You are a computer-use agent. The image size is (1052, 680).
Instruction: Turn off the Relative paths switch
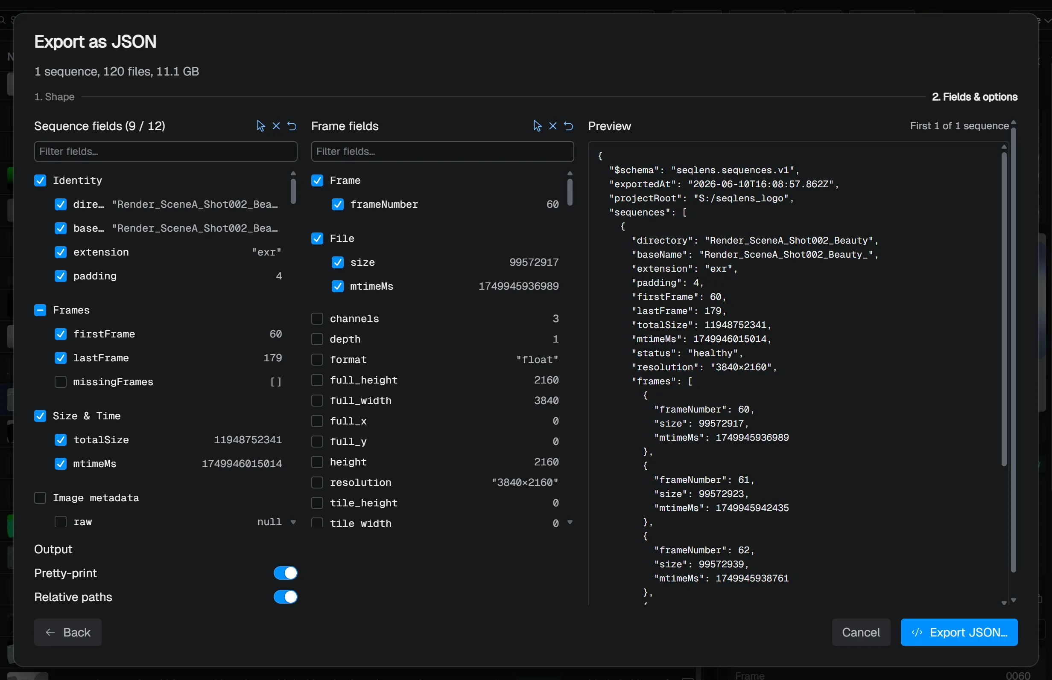coord(286,597)
